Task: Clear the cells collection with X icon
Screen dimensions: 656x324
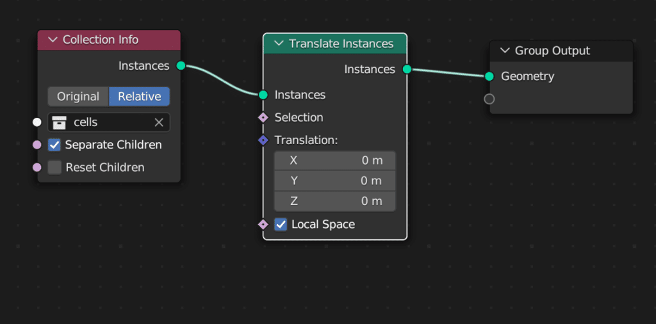Action: point(159,122)
